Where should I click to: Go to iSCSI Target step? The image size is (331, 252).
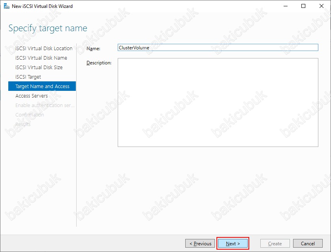pyautogui.click(x=28, y=77)
